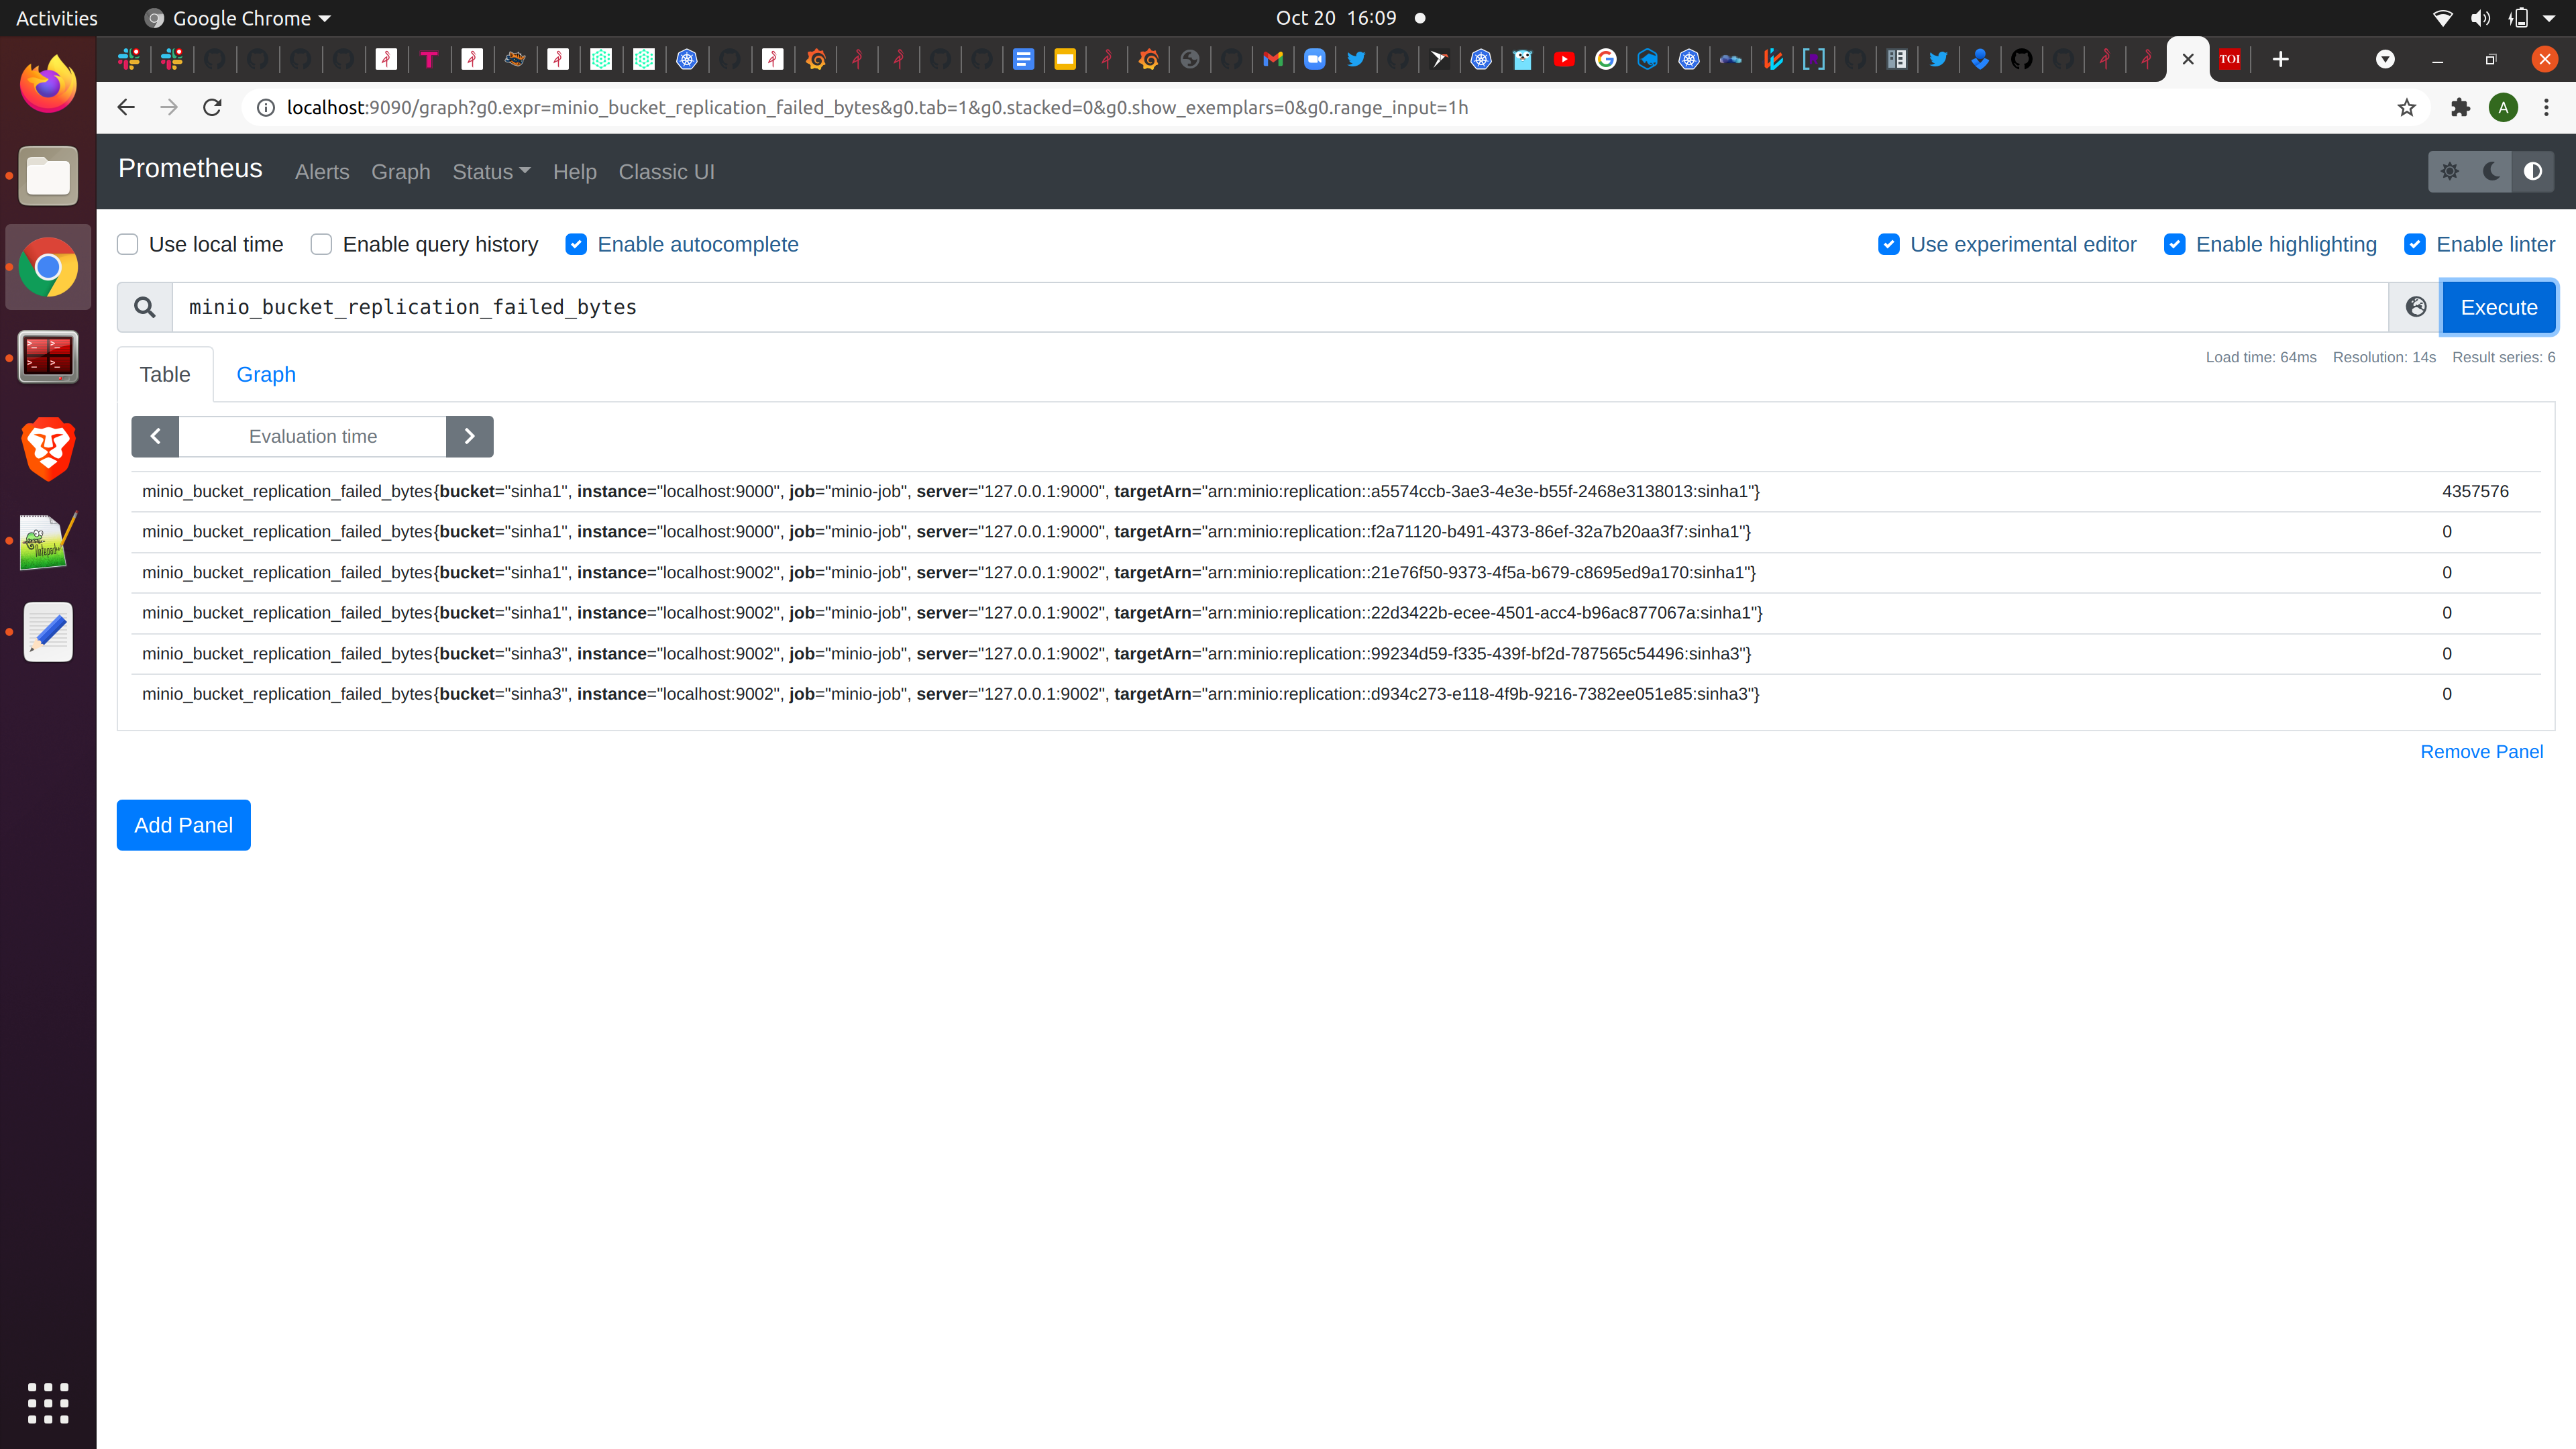The image size is (2576, 1449).
Task: Select the auto theme half-circle icon
Action: pyautogui.click(x=2533, y=171)
